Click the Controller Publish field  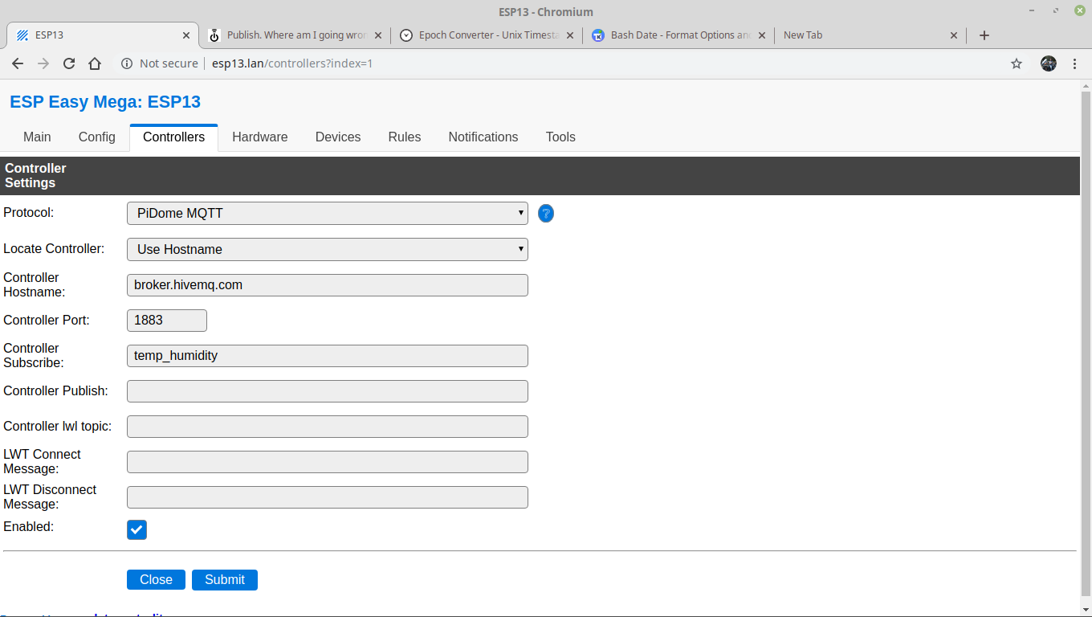[328, 391]
